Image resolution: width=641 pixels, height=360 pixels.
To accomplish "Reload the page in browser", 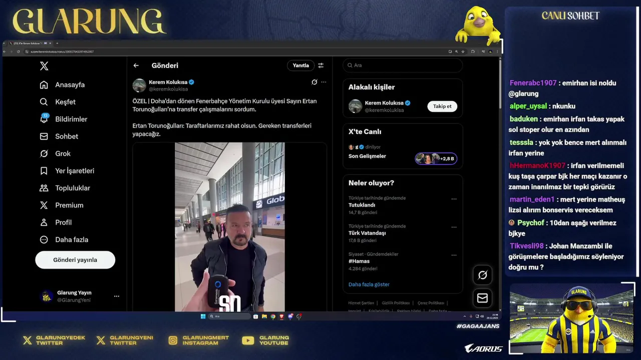I will (x=19, y=51).
